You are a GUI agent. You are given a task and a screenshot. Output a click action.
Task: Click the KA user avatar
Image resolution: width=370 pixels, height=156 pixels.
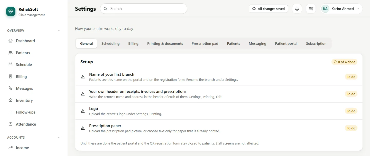(x=325, y=9)
